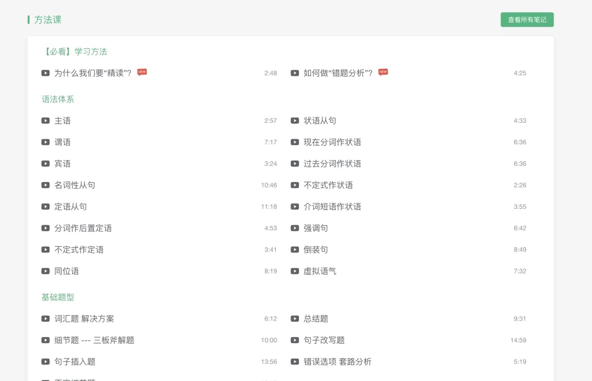This screenshot has height=381, width=592.
Task: Click play icon for 状语从句
Action: (x=294, y=121)
